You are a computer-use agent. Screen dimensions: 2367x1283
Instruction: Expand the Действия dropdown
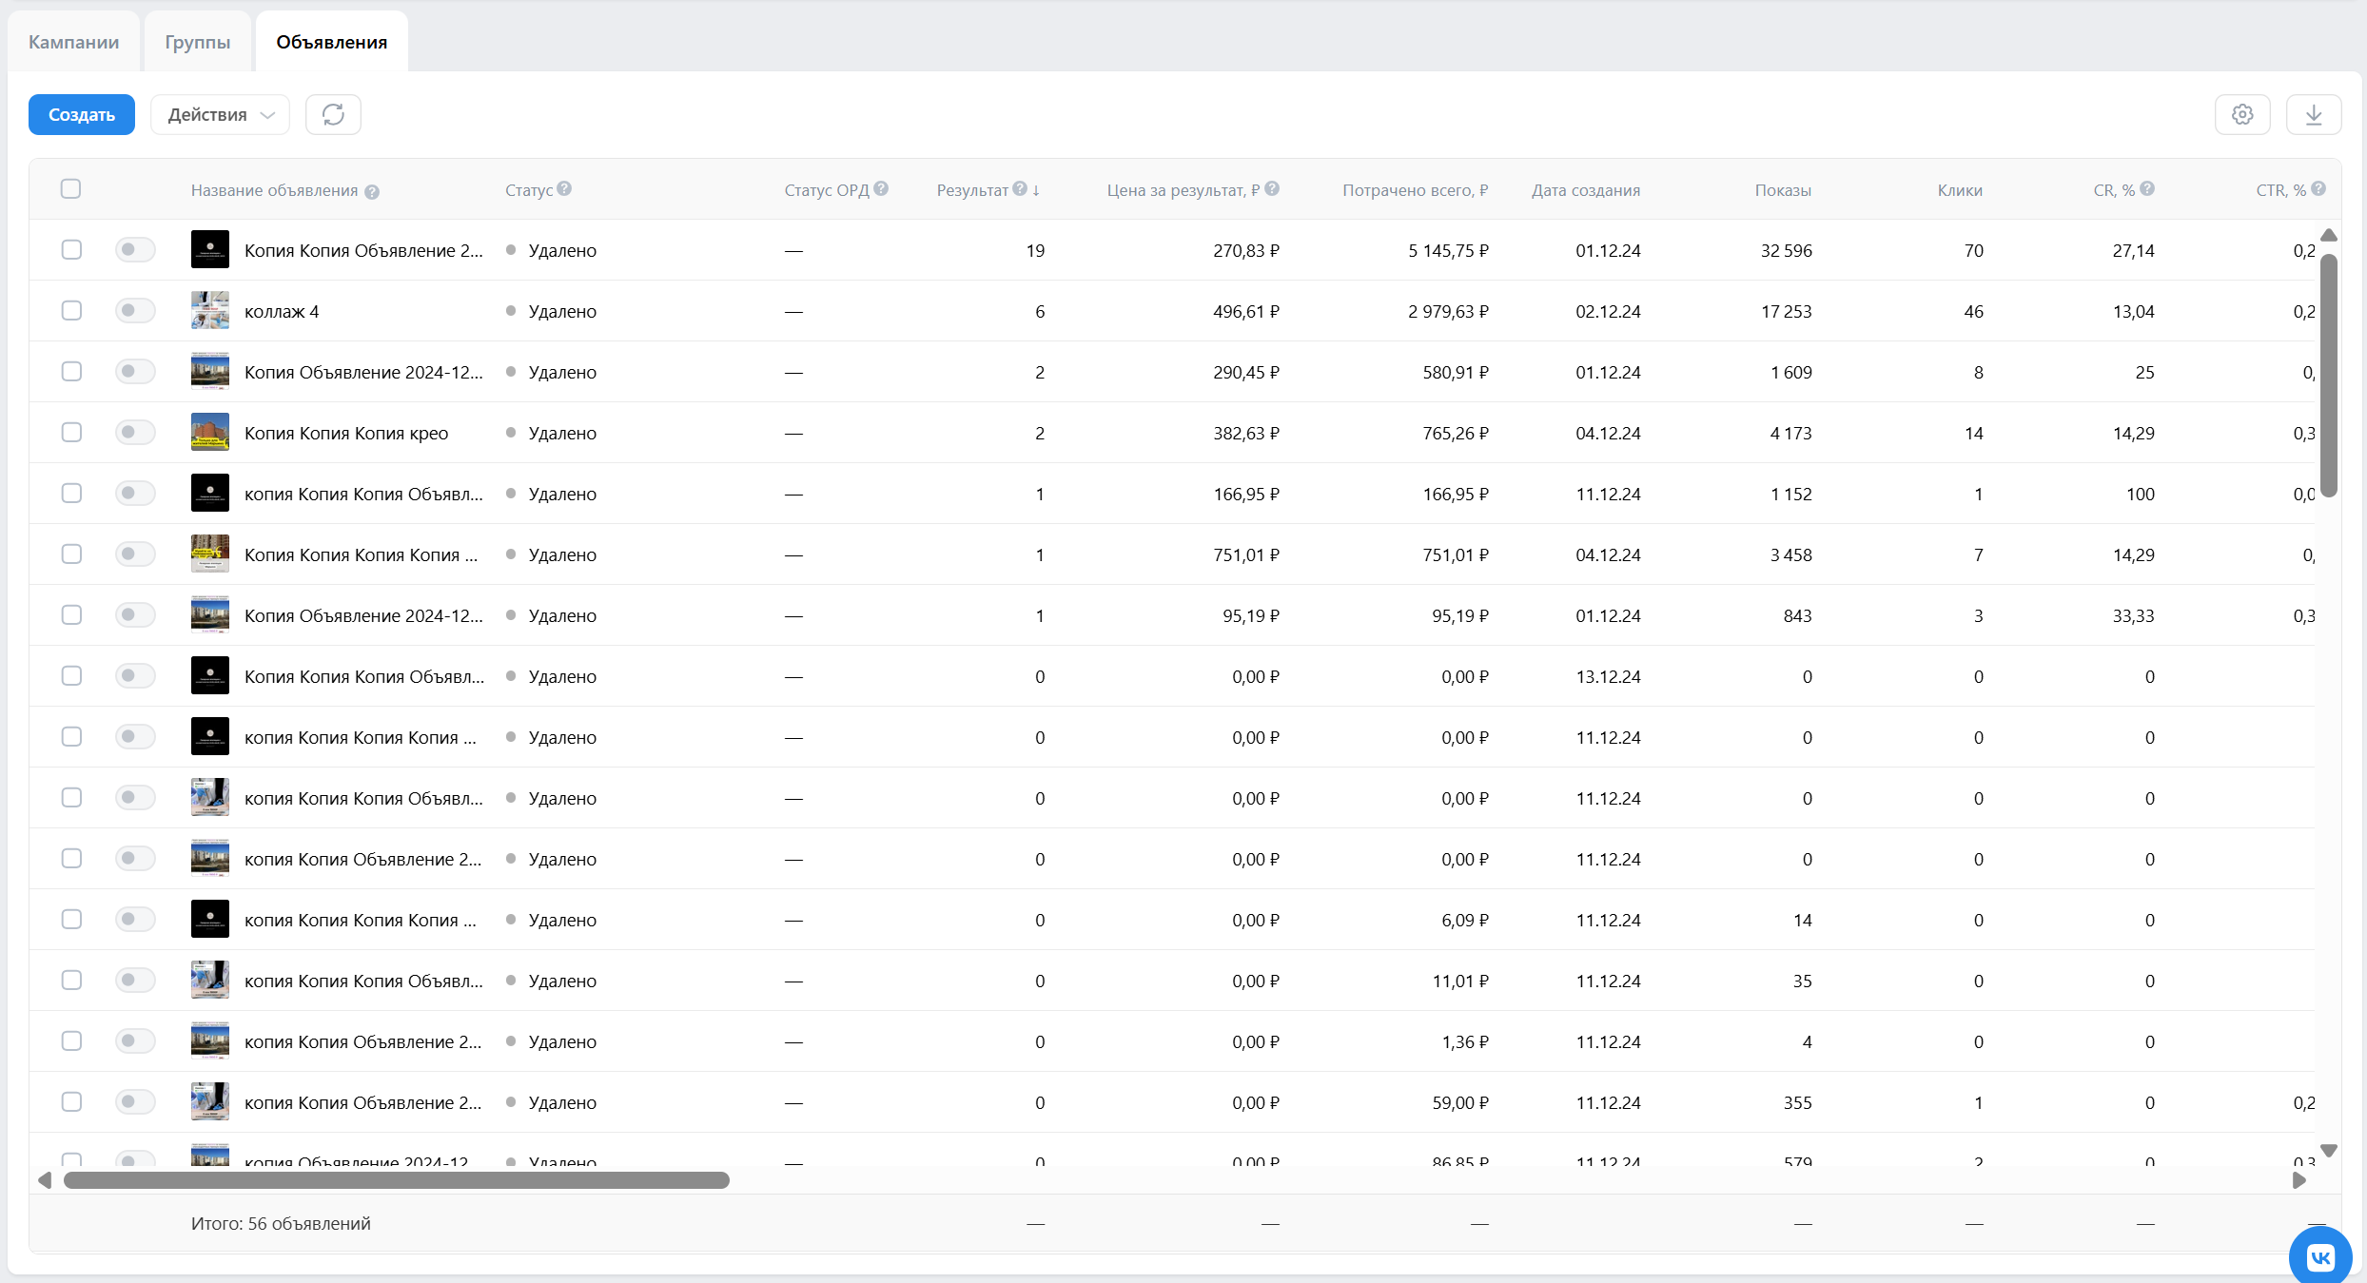220,114
